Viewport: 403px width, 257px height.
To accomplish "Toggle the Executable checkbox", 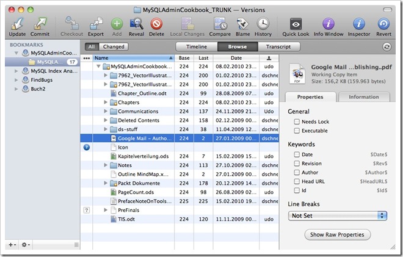I will pyautogui.click(x=296, y=131).
